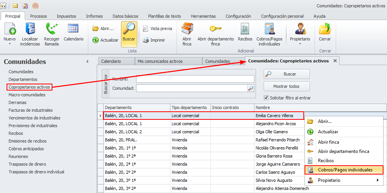This screenshot has height=193, width=387.
Task: Collapse the Comunidades side panel
Action: pyautogui.click(x=87, y=62)
